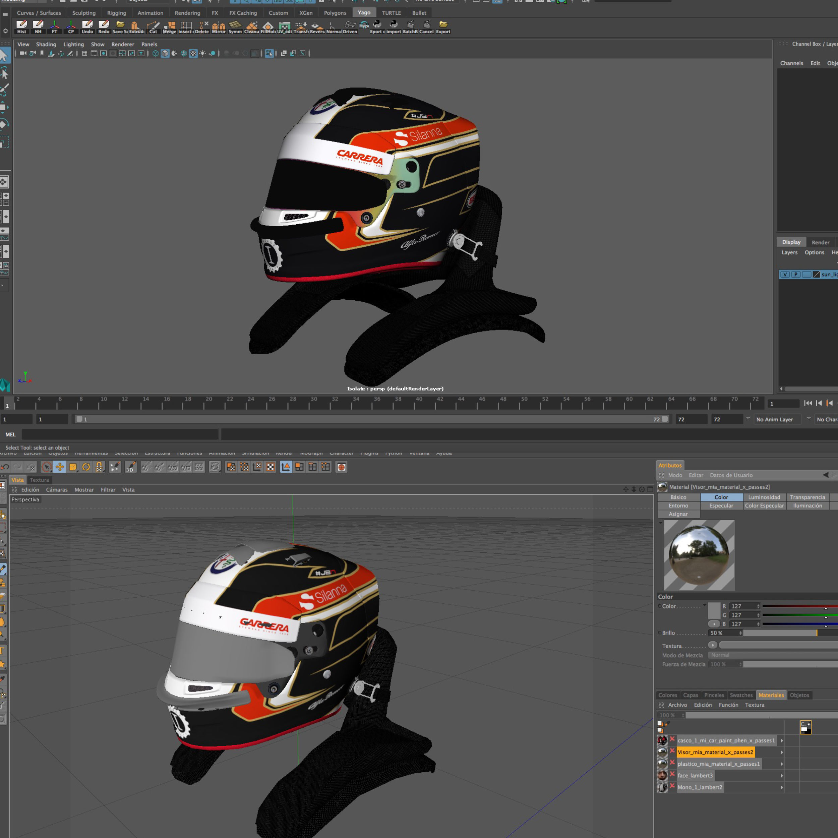Toggle smooth shade cube icon in viewport toolbar
This screenshot has width=838, height=838.
point(165,53)
